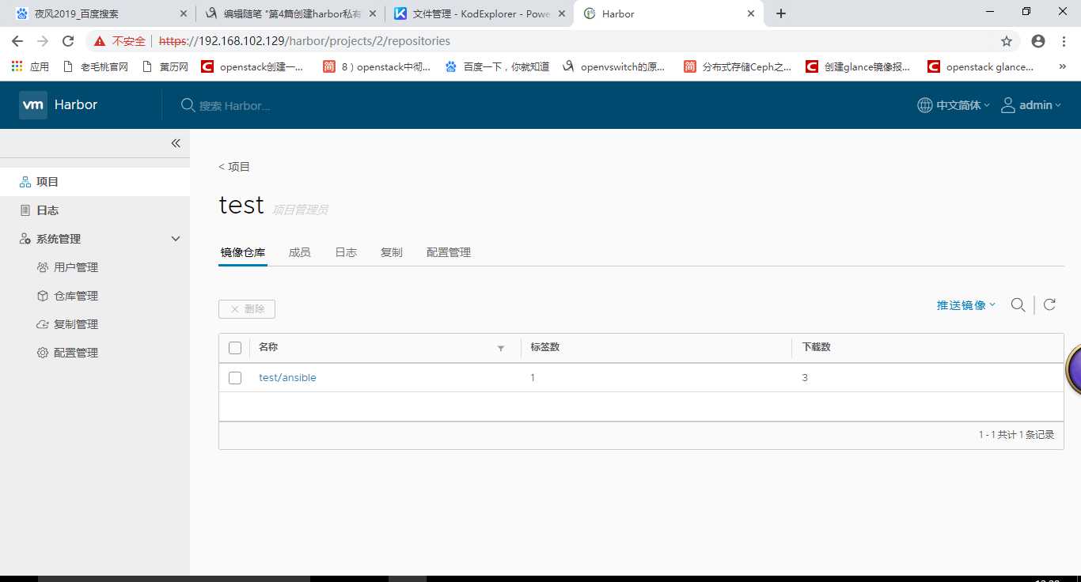Switch to the project 配置管理 tab

449,252
